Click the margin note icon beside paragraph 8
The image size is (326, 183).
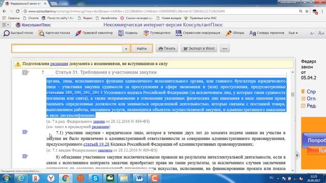(25, 156)
